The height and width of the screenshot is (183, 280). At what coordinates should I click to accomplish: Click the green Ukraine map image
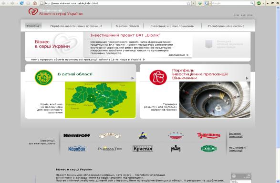100,100
